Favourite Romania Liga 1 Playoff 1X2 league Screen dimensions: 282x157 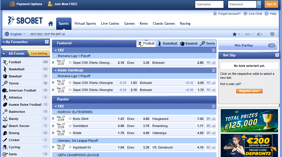(56, 56)
